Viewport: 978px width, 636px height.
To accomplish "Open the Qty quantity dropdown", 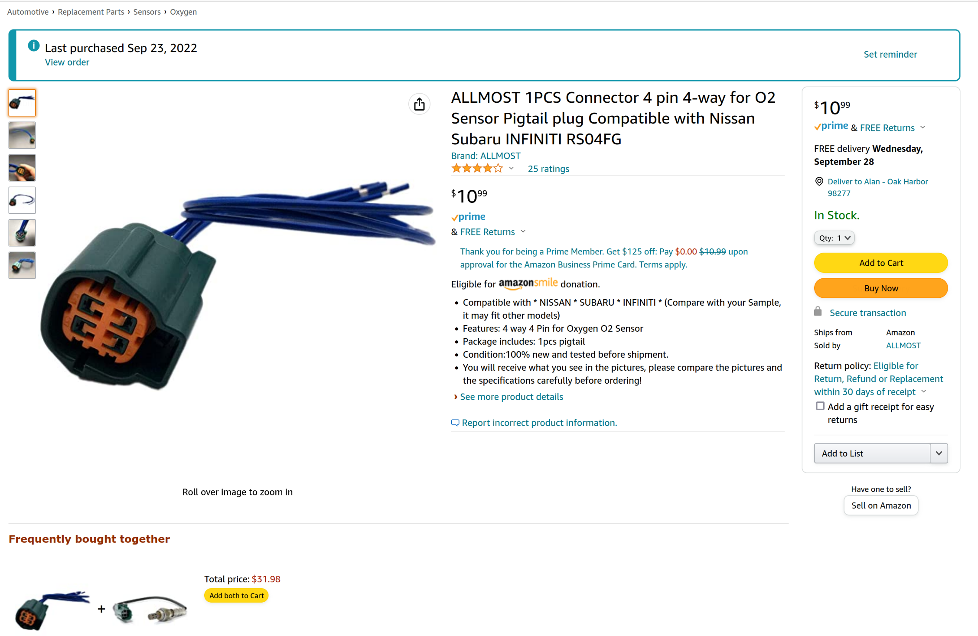I will click(834, 238).
